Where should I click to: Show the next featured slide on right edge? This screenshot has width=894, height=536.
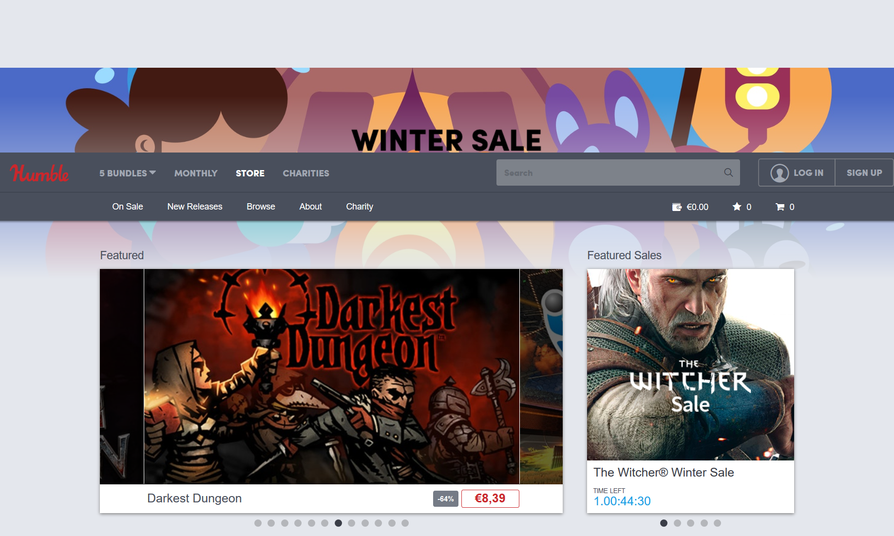pos(541,376)
